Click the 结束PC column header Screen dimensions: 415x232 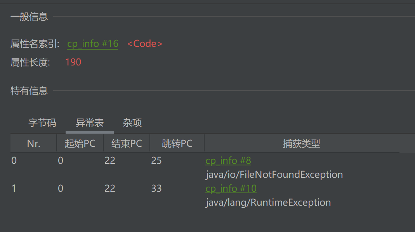click(127, 144)
